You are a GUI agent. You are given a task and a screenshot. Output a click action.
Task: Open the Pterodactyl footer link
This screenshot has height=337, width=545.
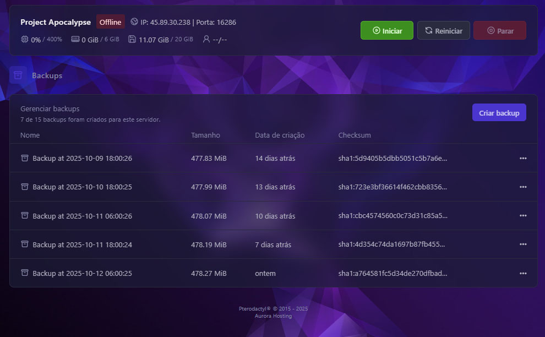(253, 309)
